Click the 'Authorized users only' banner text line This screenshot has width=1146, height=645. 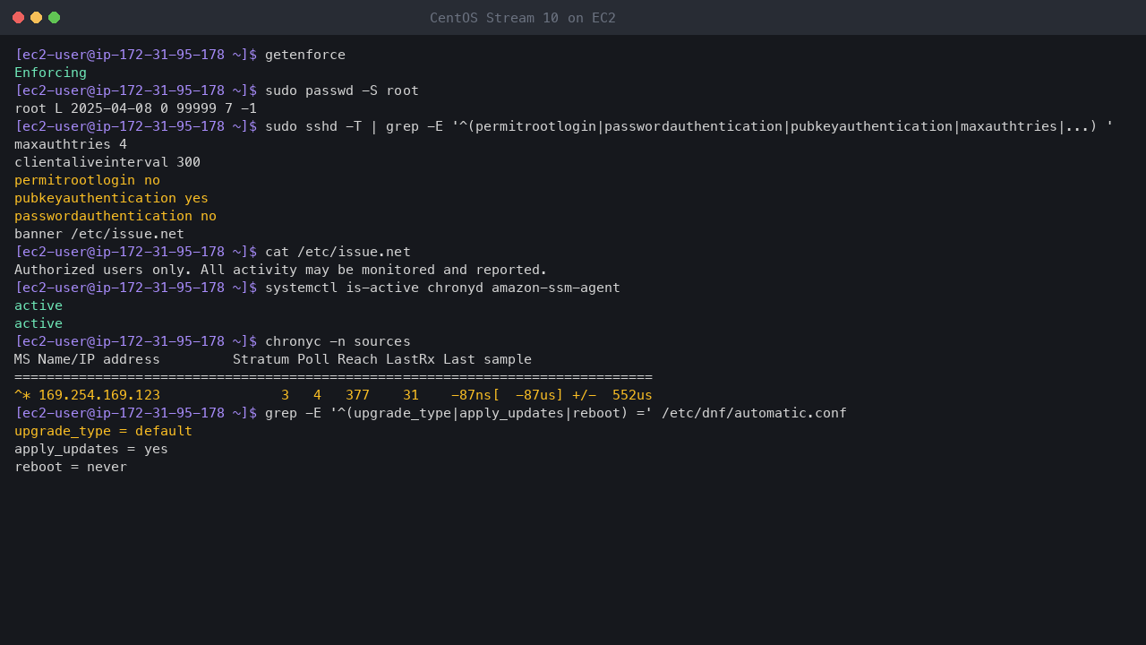(281, 270)
